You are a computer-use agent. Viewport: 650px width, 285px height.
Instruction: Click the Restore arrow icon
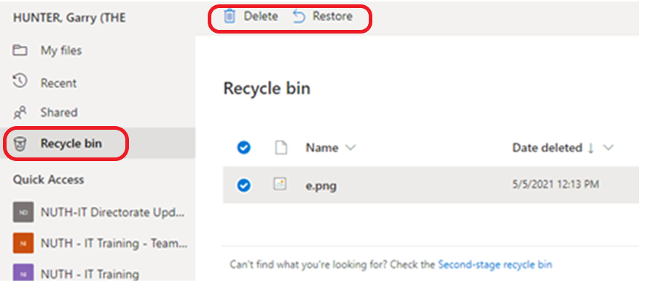(299, 17)
